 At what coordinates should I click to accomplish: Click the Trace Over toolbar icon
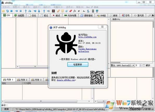tap(39, 11)
